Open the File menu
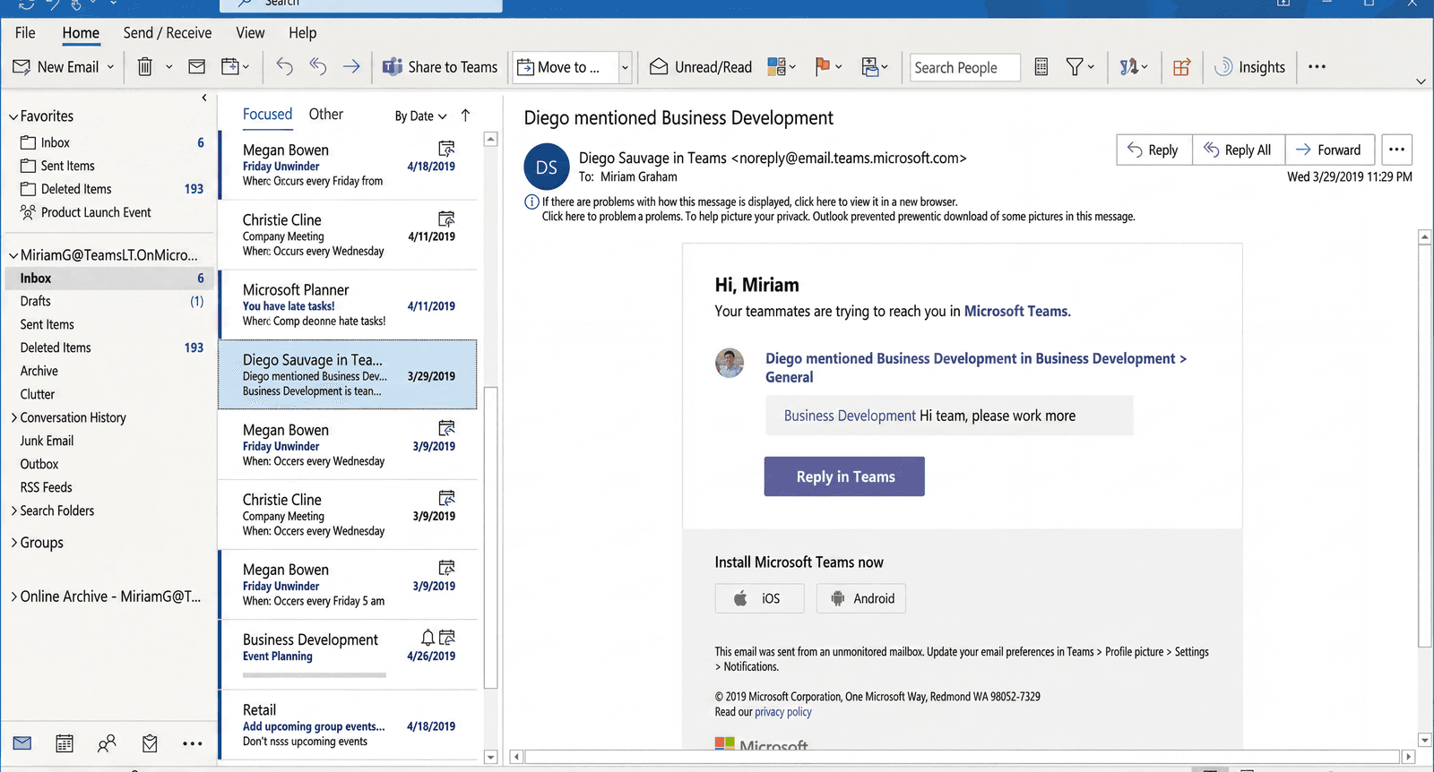The height and width of the screenshot is (772, 1434). coord(25,33)
